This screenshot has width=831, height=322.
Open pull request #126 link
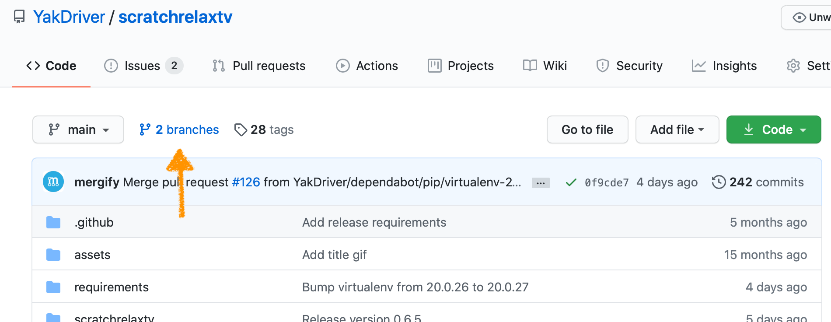[x=246, y=182]
